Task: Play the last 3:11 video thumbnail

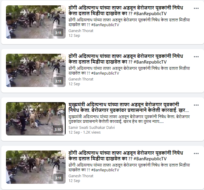Action: coord(36,167)
